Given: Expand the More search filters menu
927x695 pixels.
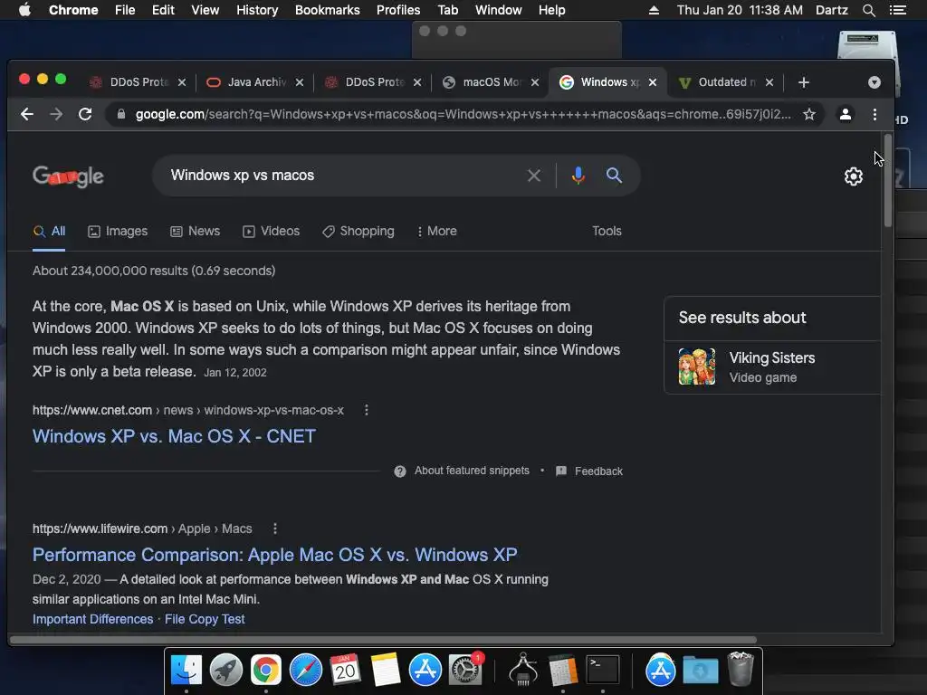Looking at the screenshot, I should pos(437,231).
